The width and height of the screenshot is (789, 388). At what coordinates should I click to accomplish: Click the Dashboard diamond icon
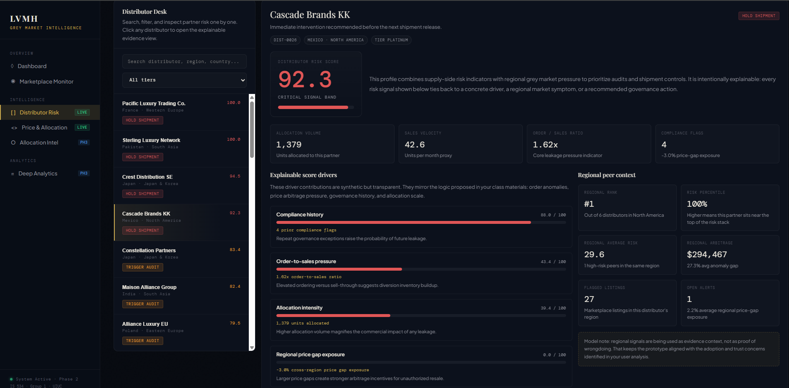coord(12,66)
